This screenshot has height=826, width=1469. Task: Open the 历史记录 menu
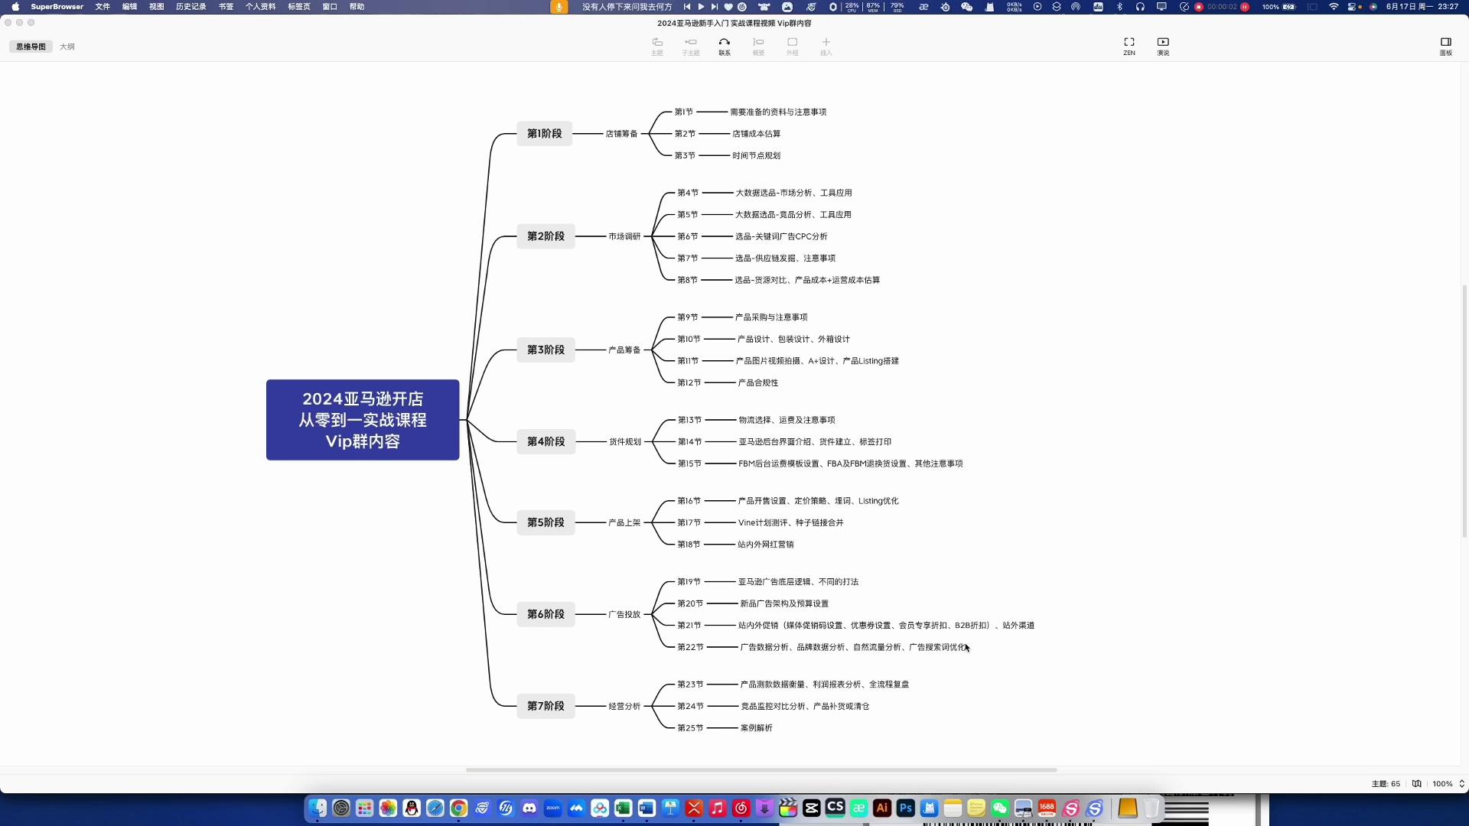click(x=191, y=7)
